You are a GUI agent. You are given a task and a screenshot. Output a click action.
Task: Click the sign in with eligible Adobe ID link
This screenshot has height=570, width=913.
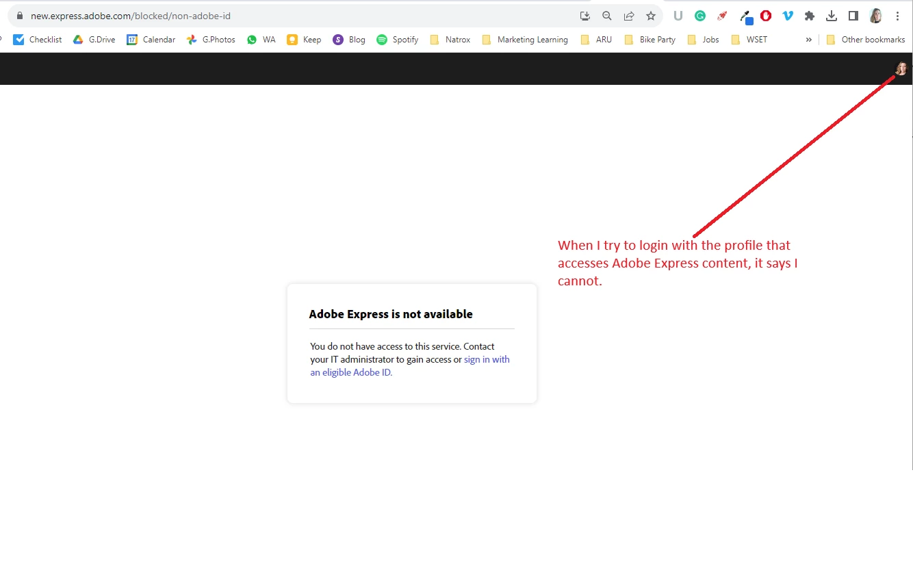tap(410, 366)
